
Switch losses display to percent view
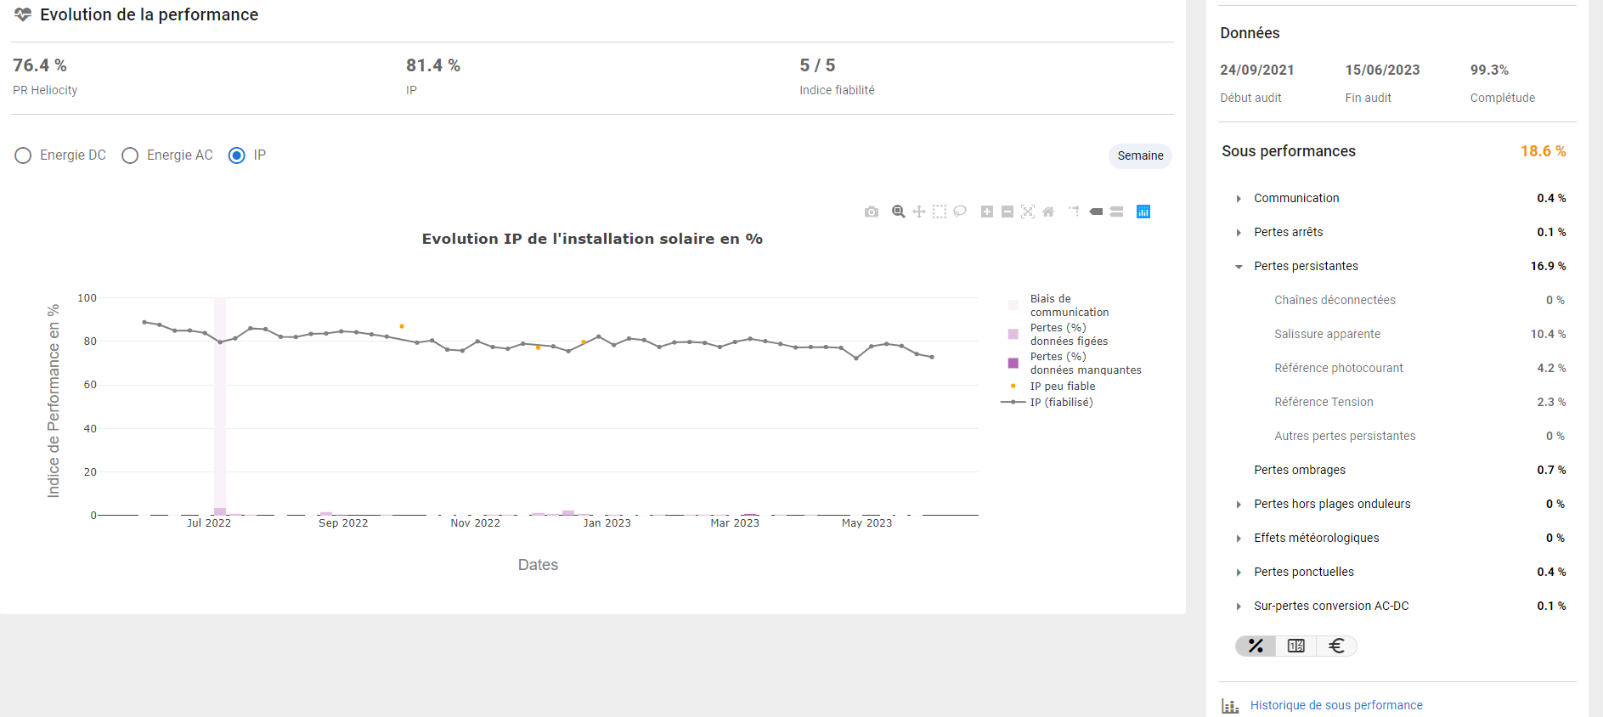pyautogui.click(x=1256, y=646)
